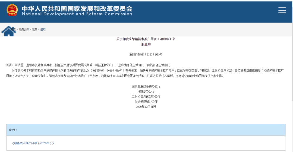Viewport: 293px width, 152px height.
Task: Click the 附件： header label
Action: point(13,130)
